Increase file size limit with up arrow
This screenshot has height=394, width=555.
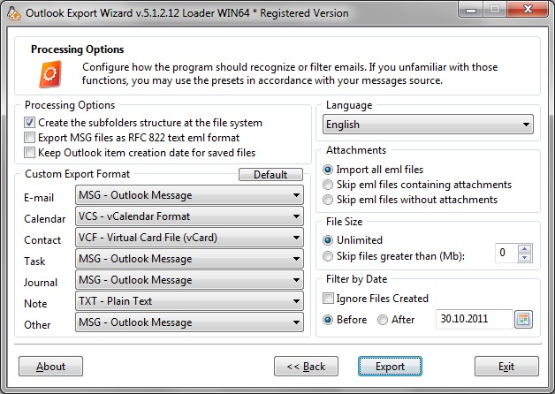pyautogui.click(x=524, y=248)
